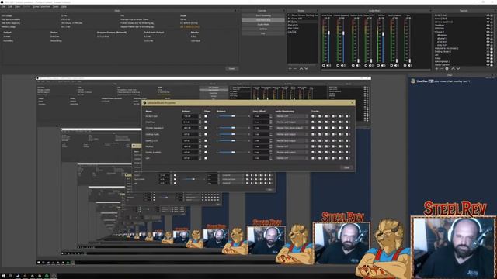Move selected source down in Sources list

(458, 69)
